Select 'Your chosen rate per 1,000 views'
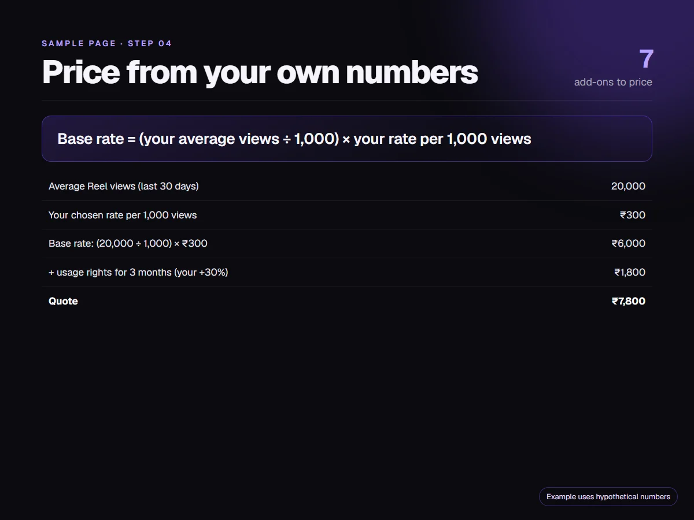This screenshot has width=694, height=520. click(123, 215)
